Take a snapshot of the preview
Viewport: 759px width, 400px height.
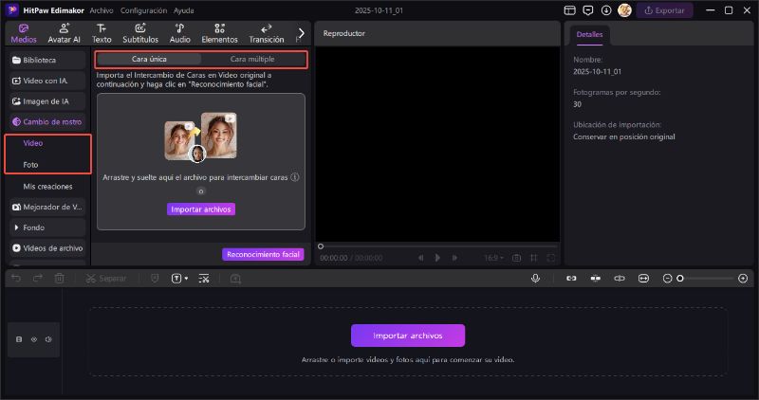pyautogui.click(x=516, y=258)
